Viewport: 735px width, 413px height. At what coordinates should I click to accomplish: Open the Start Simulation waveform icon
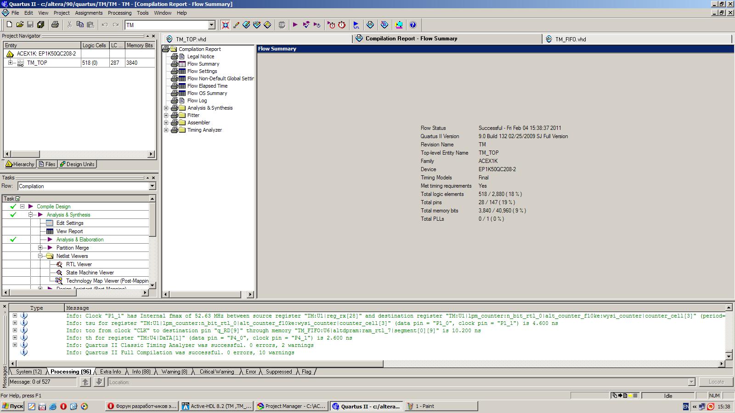tap(356, 25)
